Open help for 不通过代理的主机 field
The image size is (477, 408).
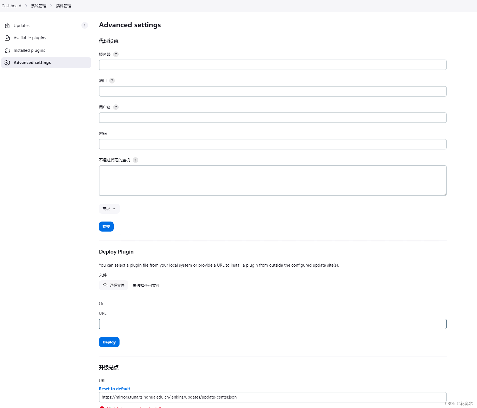(x=135, y=160)
